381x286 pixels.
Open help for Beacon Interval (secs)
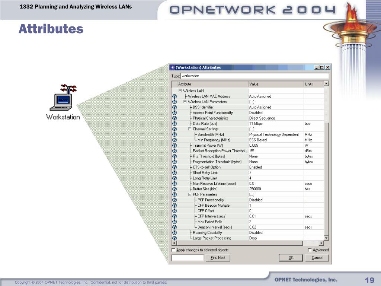[175, 227]
